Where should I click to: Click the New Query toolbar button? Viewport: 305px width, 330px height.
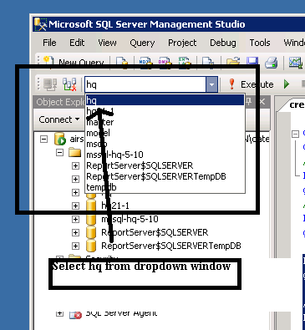click(74, 62)
